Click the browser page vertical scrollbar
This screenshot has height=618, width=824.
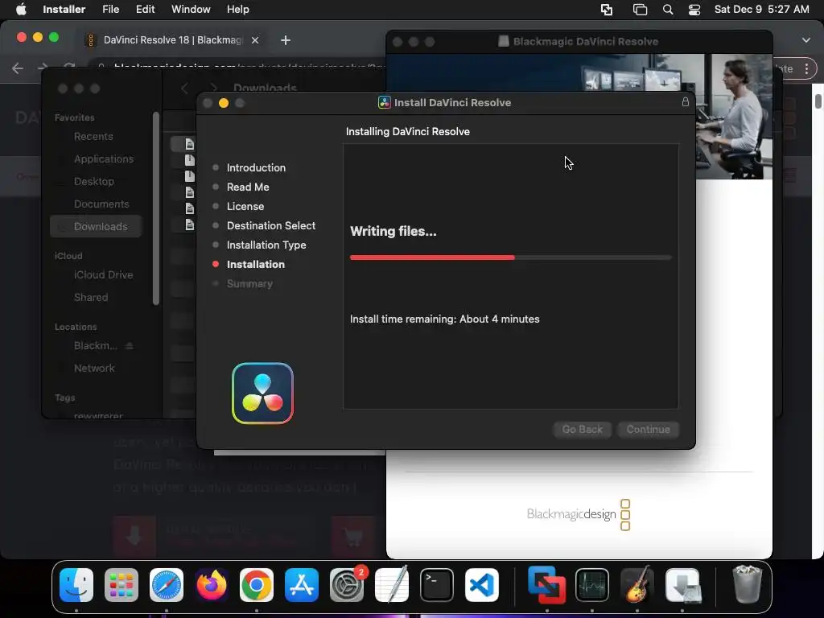pos(818,101)
